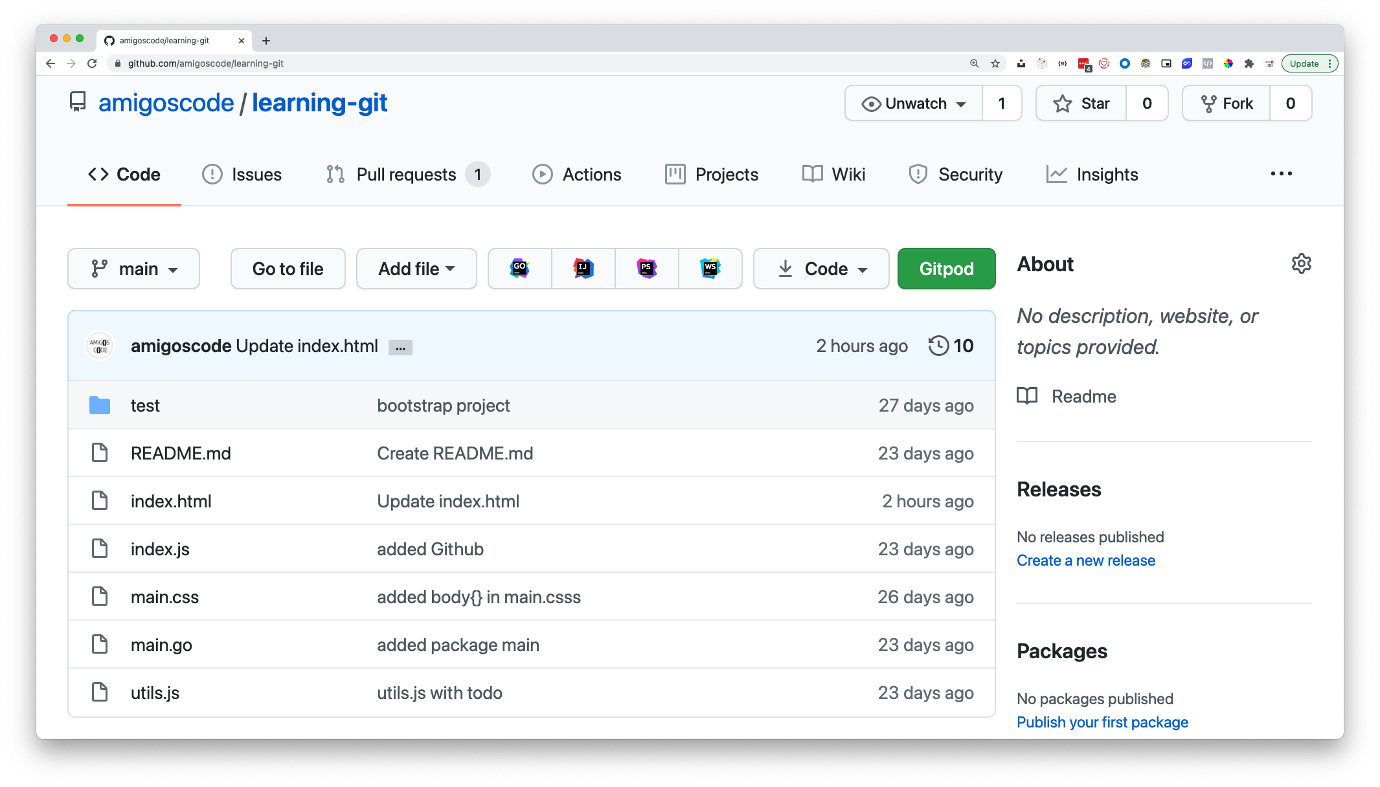Click the README.md file icon
This screenshot has height=787, width=1380.
tap(100, 453)
